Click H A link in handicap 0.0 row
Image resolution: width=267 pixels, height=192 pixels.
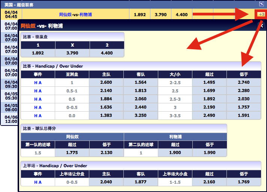point(38,116)
